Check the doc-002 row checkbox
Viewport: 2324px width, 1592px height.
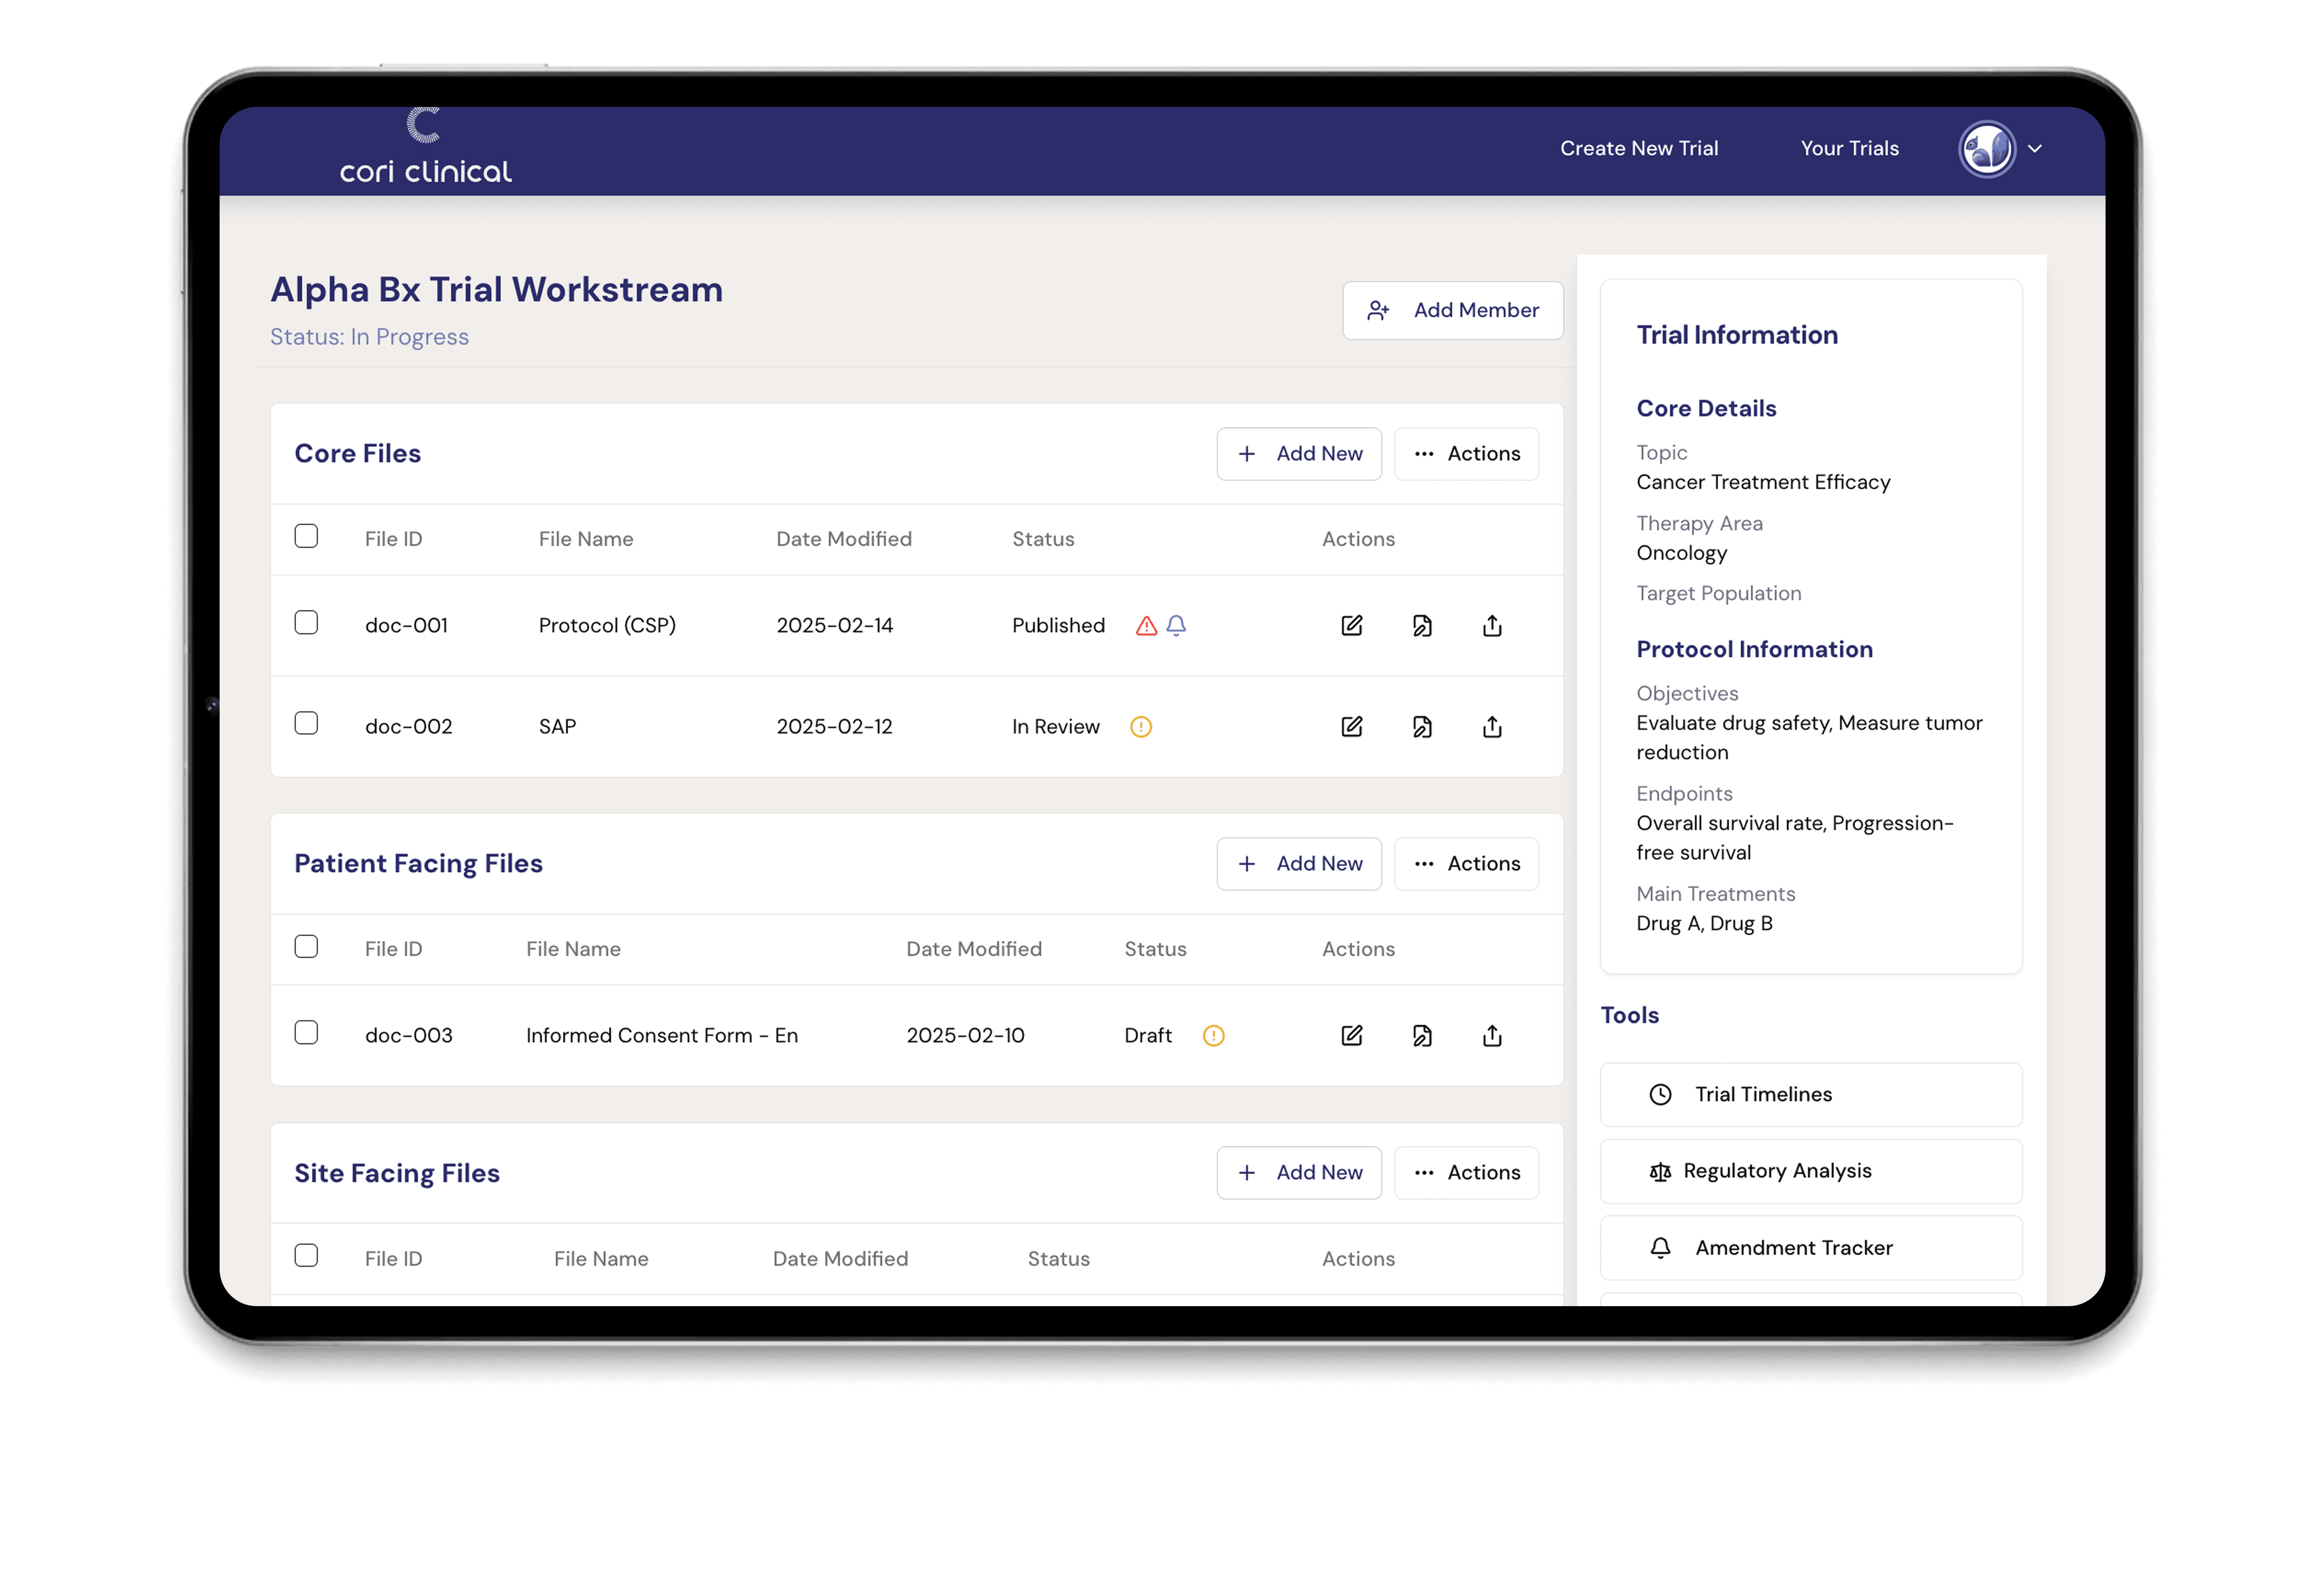(x=306, y=724)
